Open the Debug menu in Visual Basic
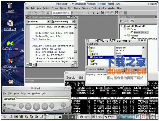The height and width of the screenshot is (121, 159). tap(63, 8)
